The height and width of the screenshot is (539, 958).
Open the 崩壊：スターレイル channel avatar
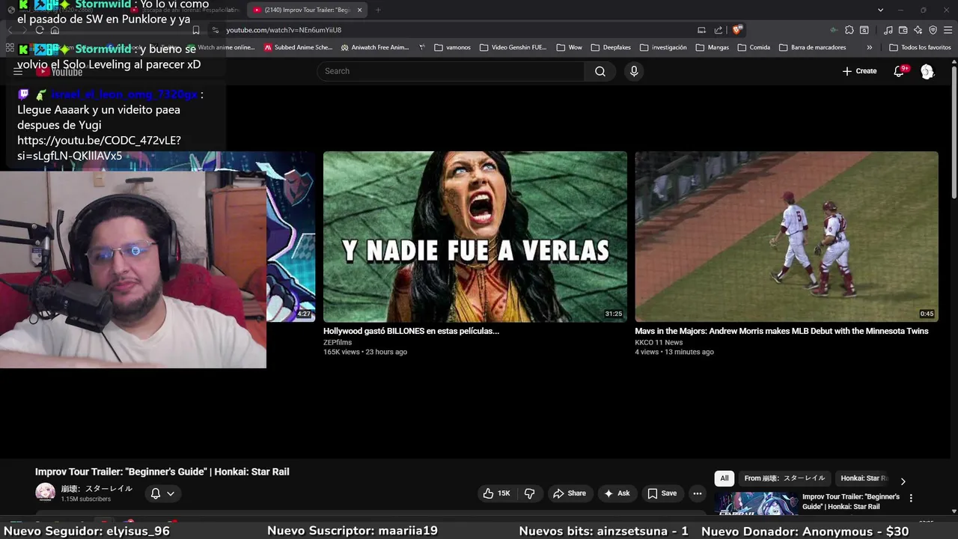[46, 493]
